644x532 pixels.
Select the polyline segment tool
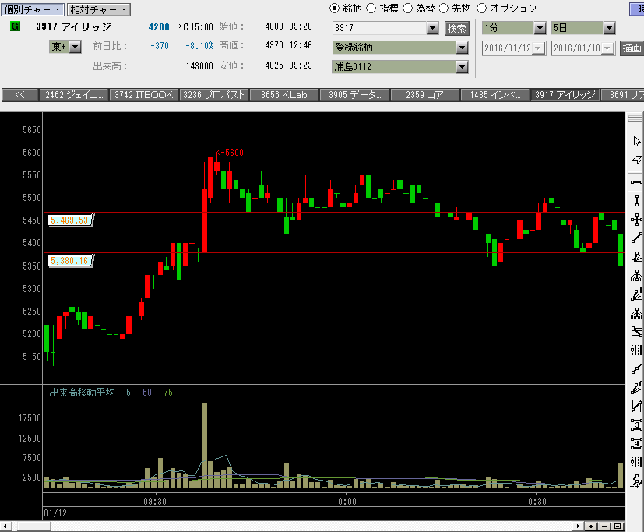[636, 369]
